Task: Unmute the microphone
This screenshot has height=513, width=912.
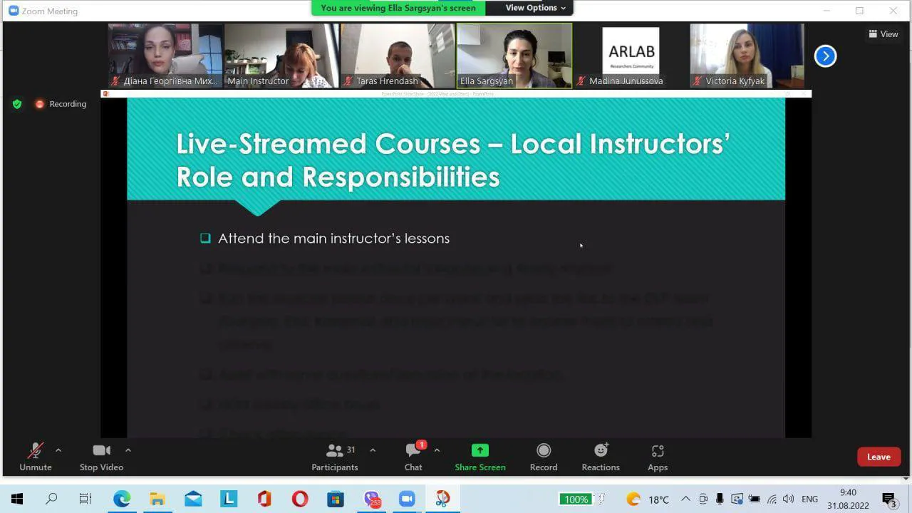Action: 35,457
